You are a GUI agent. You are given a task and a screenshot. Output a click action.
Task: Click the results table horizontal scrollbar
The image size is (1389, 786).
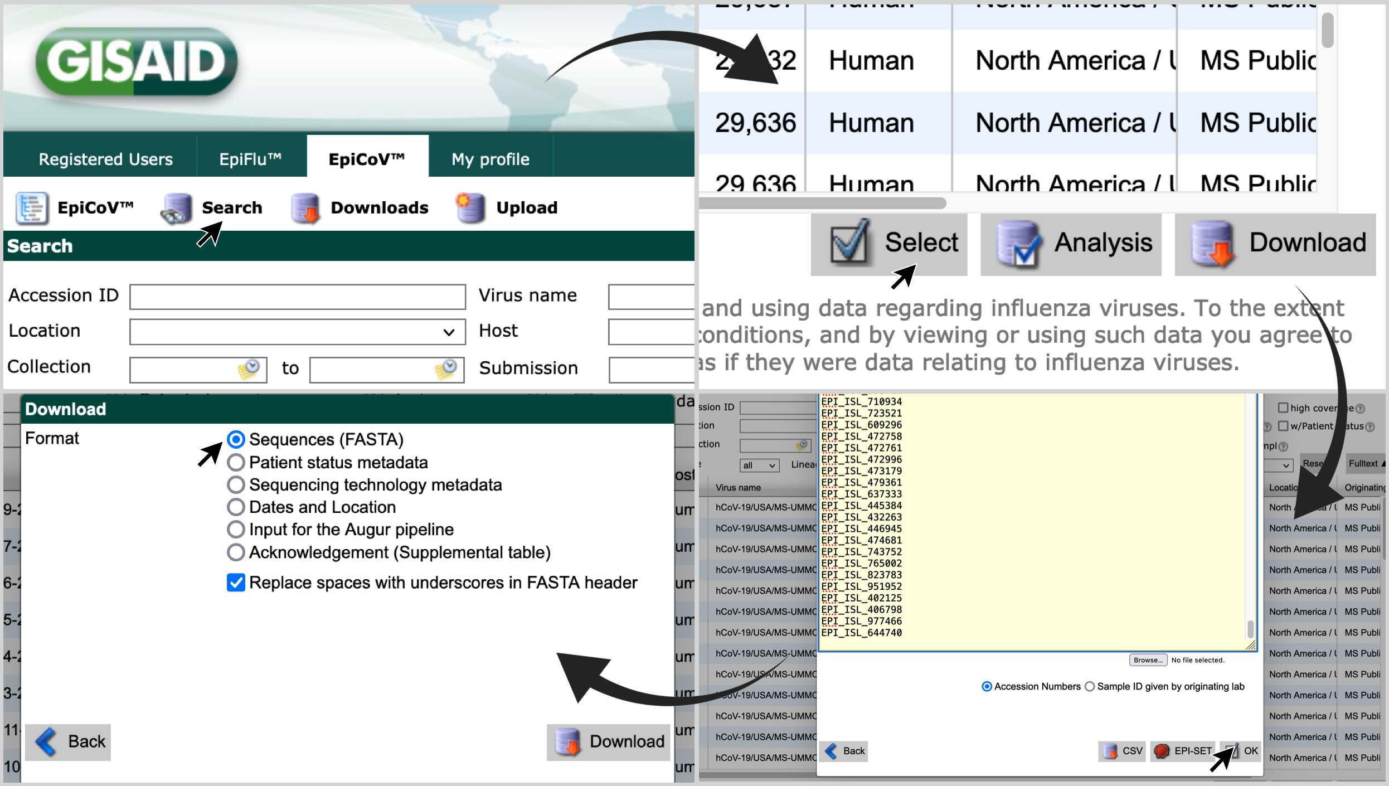[x=823, y=203]
